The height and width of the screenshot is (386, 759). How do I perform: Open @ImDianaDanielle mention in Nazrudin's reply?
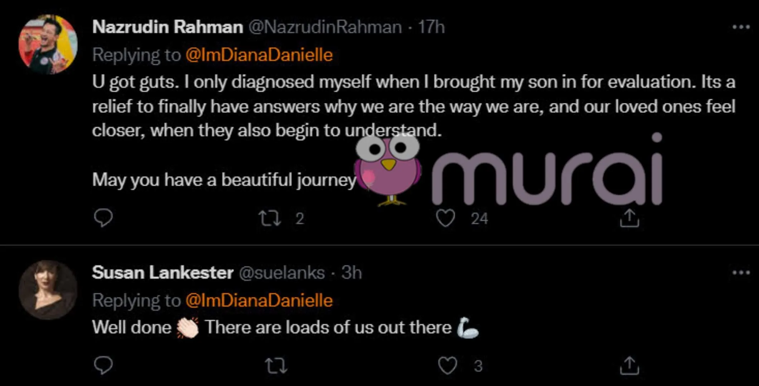point(259,55)
